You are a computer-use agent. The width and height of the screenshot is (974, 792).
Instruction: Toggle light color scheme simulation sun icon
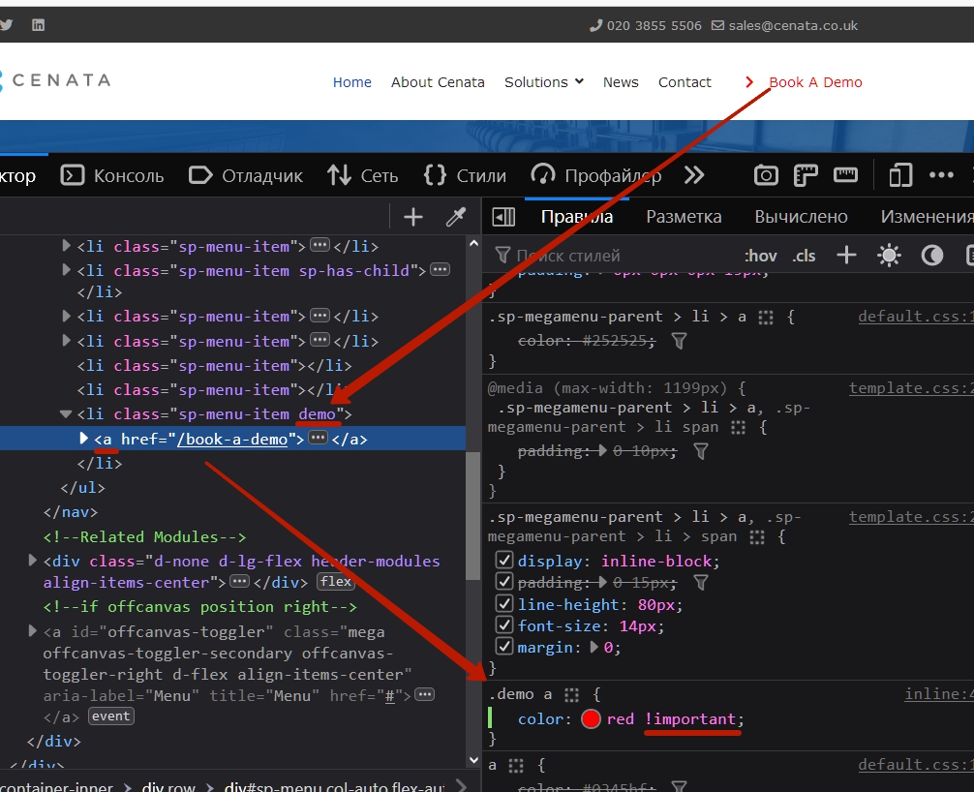coord(888,256)
